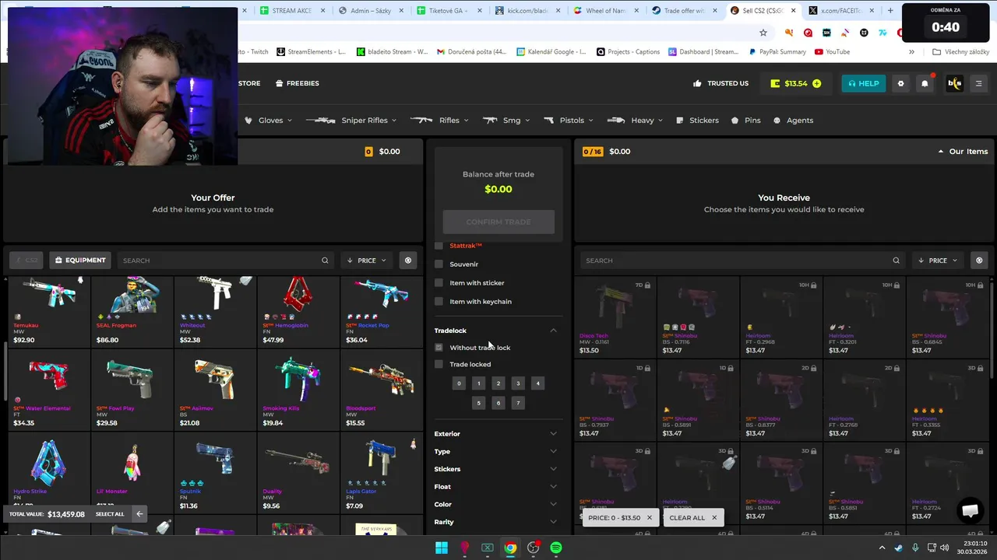Viewport: 997px width, 560px height.
Task: Open the Stickers category
Action: [x=697, y=121]
